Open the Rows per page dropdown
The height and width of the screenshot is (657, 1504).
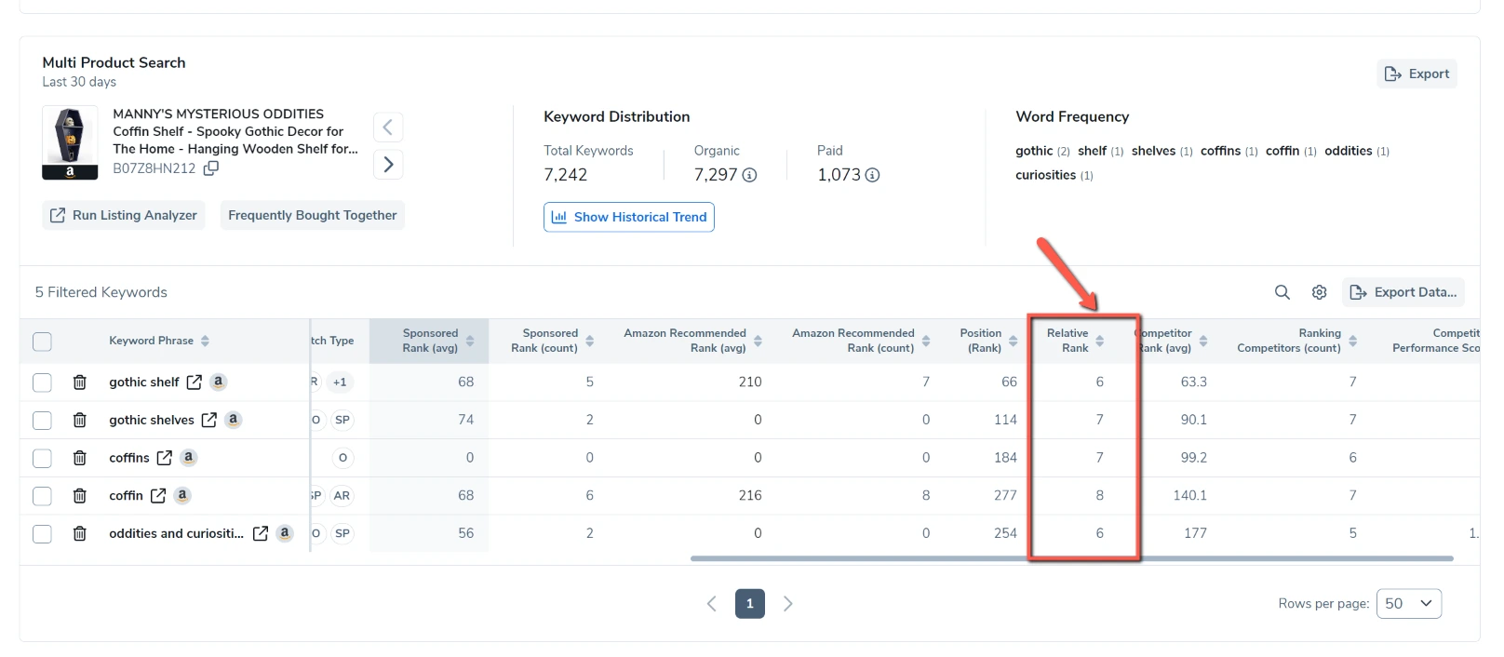[x=1408, y=604]
